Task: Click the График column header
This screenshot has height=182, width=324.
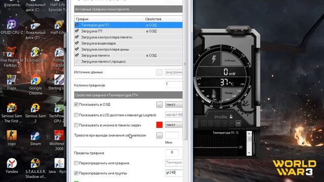Action: click(x=82, y=19)
